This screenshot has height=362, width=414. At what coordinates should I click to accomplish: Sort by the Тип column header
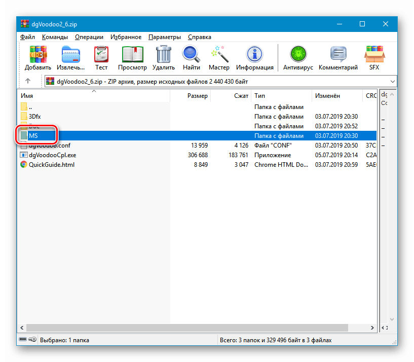click(281, 96)
